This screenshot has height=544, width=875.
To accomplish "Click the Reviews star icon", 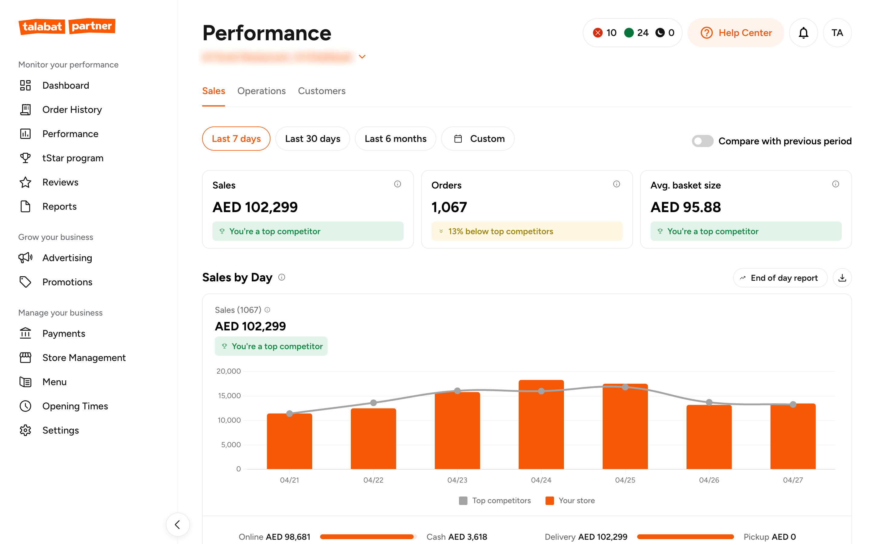I will tap(25, 182).
